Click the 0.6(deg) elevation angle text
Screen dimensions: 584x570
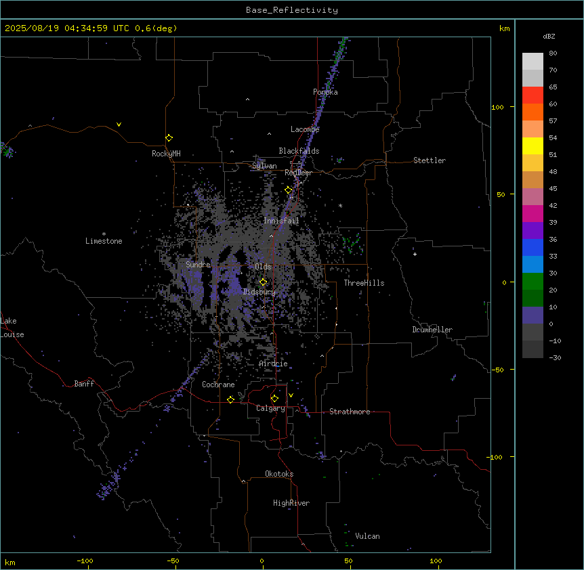(x=156, y=28)
